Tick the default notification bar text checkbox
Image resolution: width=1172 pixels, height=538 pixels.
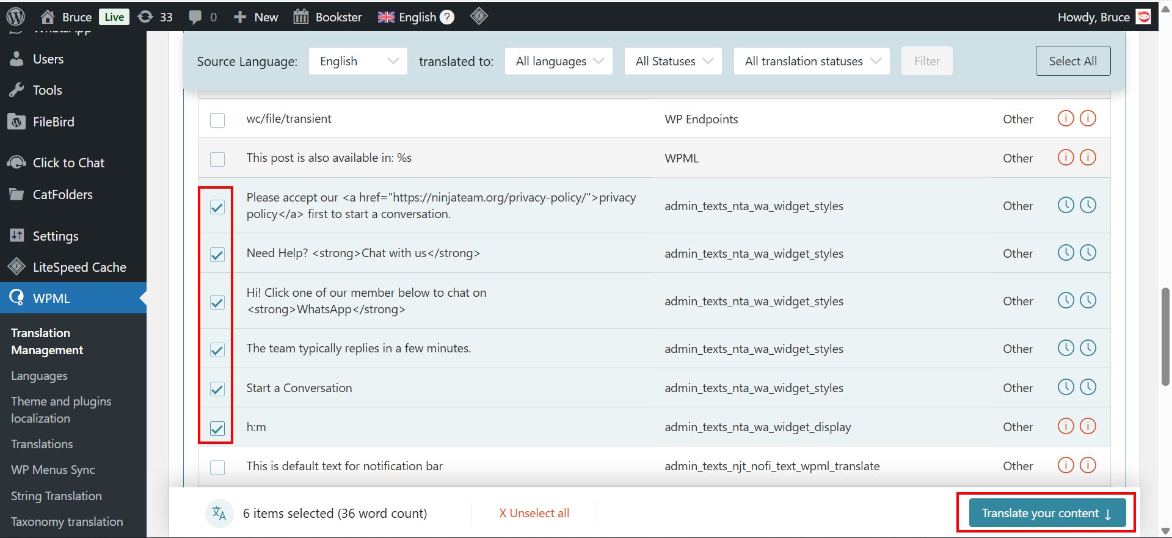[x=217, y=467]
